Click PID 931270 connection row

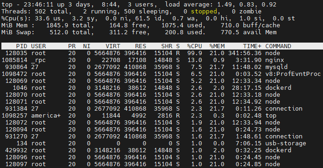[x=162, y=137]
